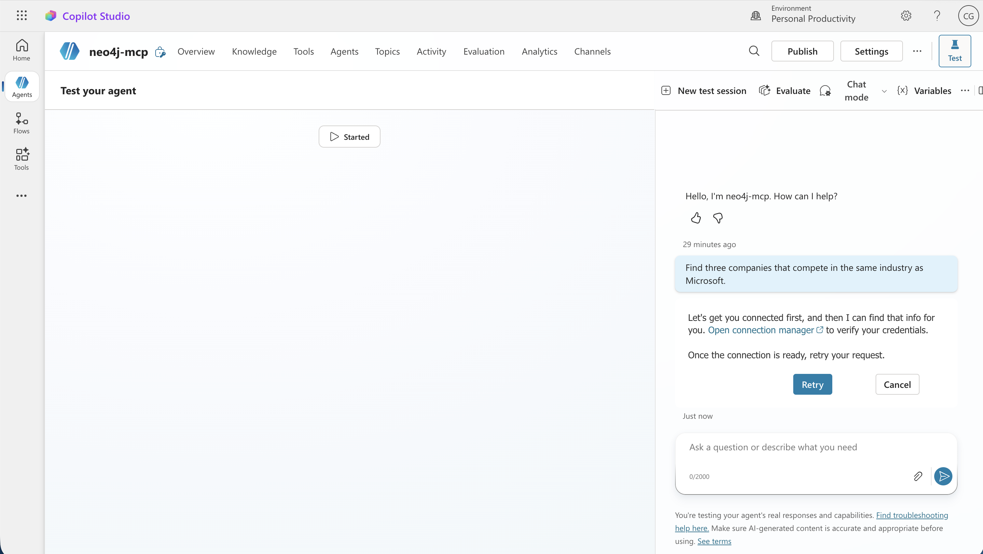Click the Copilot Studio logo
983x554 pixels.
[x=51, y=16]
